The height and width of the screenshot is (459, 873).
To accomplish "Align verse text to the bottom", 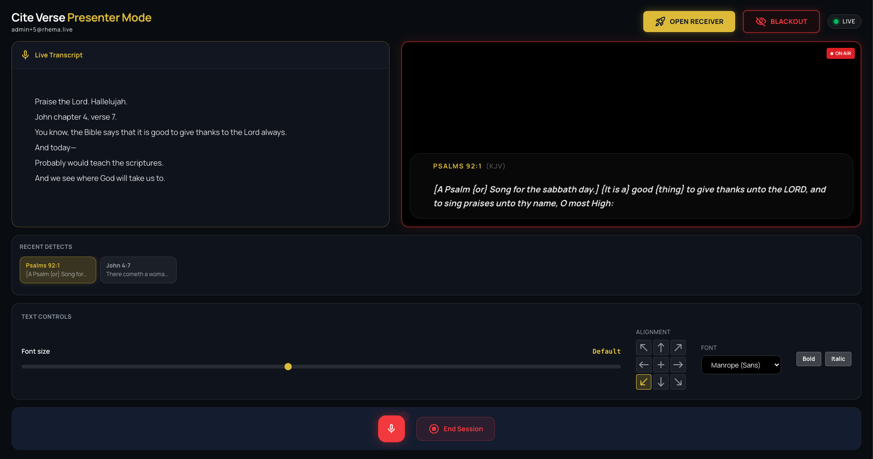I will (660, 381).
